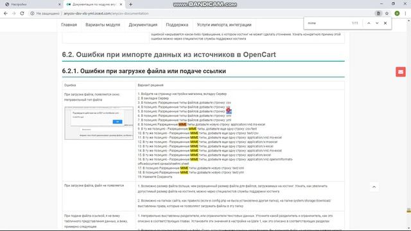Jump to previous find match

(369, 23)
